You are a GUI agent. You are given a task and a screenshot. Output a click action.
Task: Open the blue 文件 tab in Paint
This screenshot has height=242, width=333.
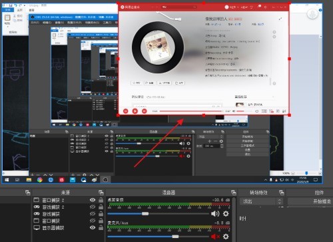click(x=8, y=10)
